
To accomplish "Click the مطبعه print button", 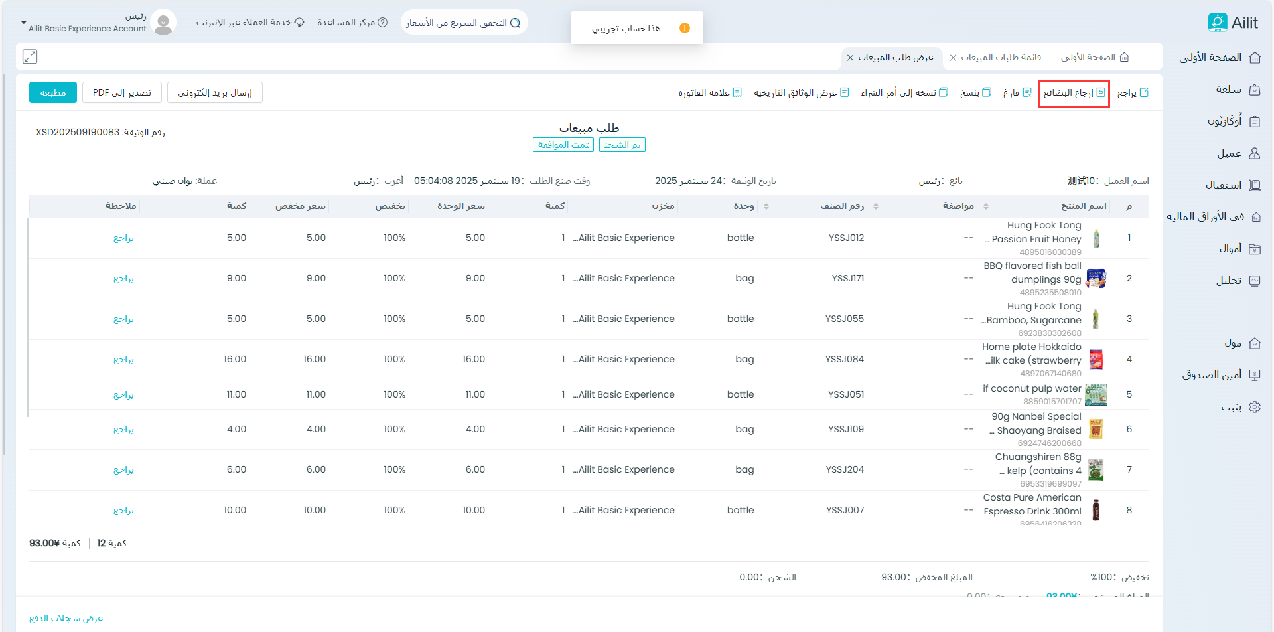I will point(53,93).
